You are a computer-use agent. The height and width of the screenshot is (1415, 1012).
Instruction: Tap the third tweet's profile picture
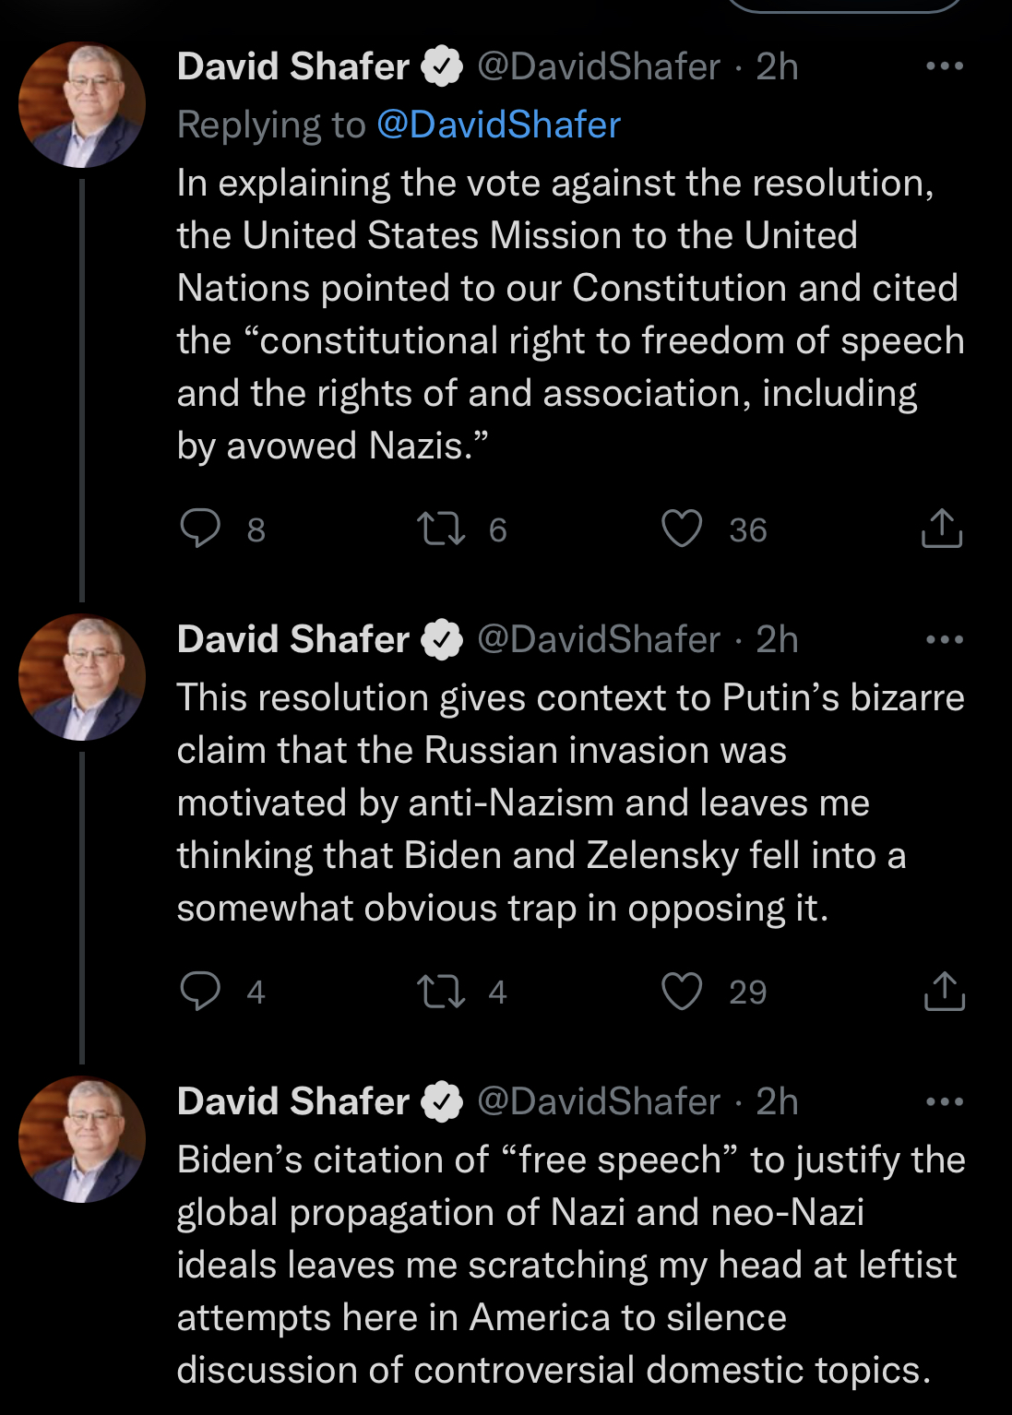(82, 1139)
